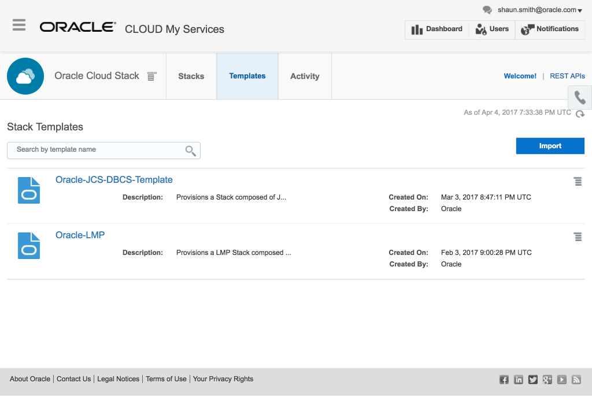
Task: Open the Oracle-LMP row actions menu
Action: (x=578, y=237)
